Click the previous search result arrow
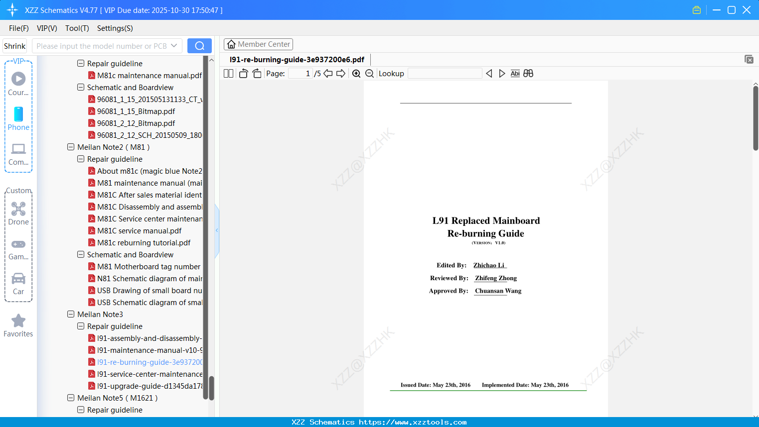The width and height of the screenshot is (759, 427). point(489,73)
